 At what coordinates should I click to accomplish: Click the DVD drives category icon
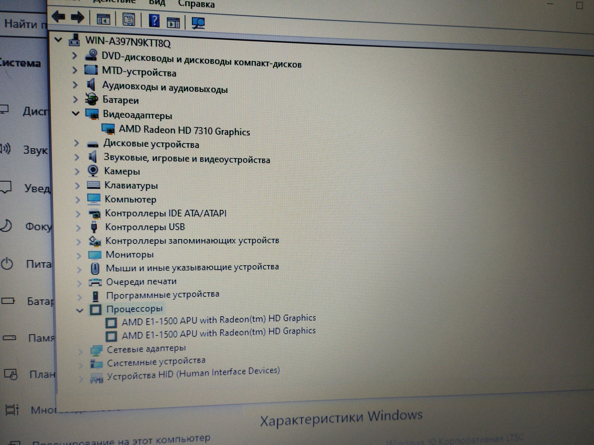click(91, 55)
